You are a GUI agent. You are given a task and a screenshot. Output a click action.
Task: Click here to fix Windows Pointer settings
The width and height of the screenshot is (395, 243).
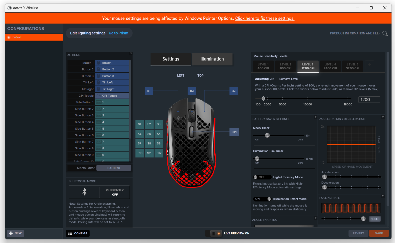265,18
